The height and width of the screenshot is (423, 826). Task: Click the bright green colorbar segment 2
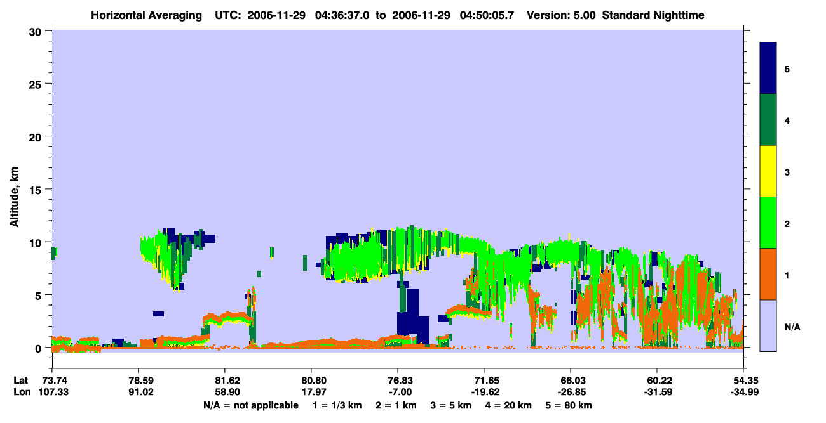point(768,223)
